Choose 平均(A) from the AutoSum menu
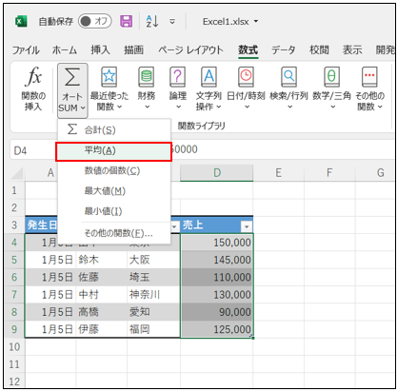This screenshot has height=391, width=397. [x=114, y=151]
